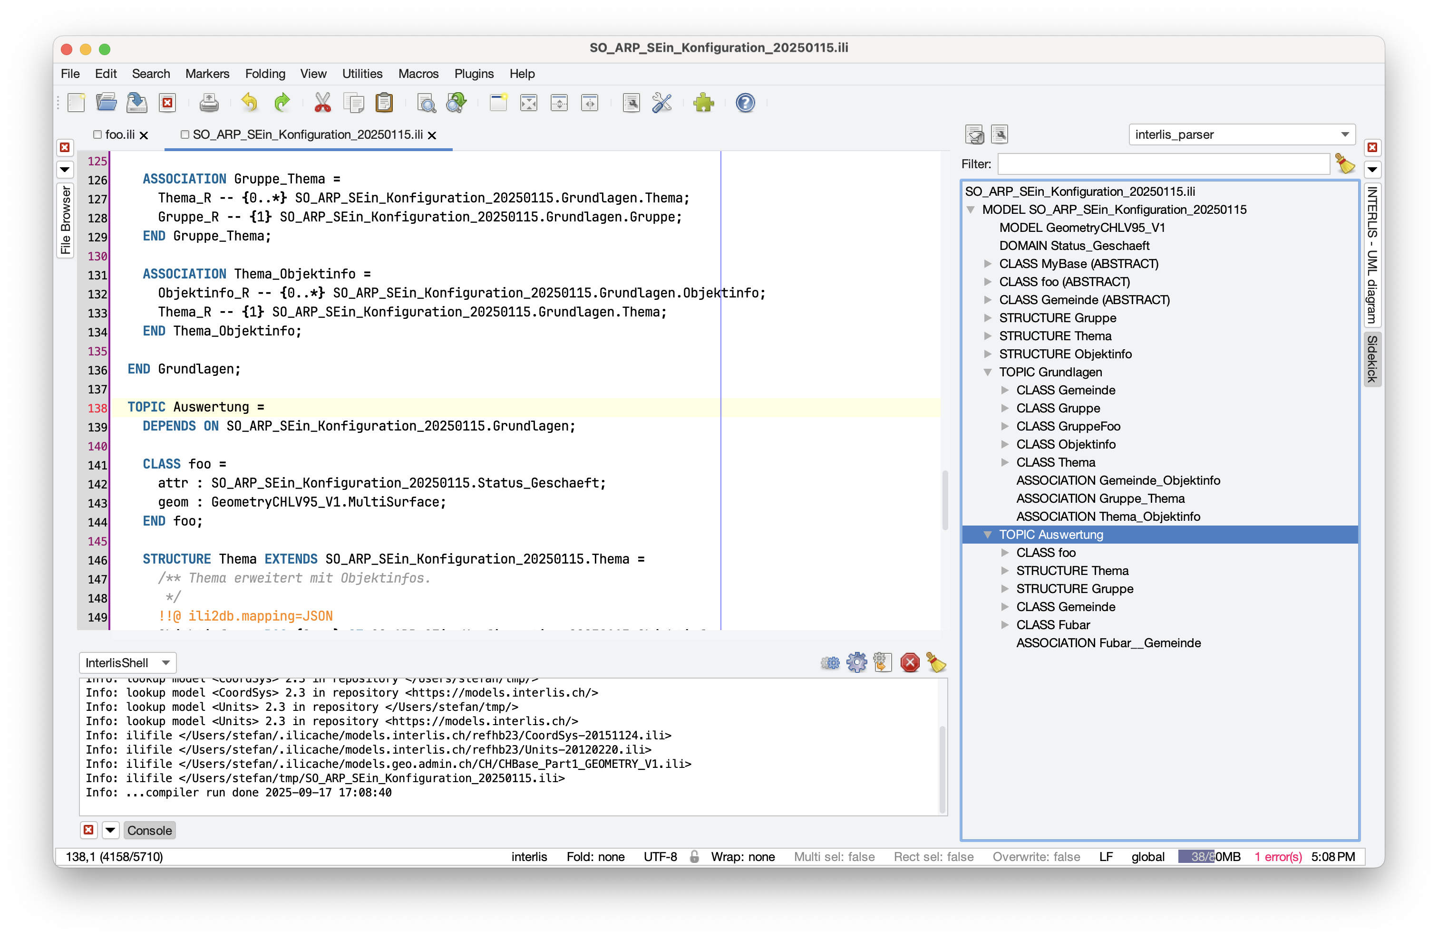Click the checkbox on SO_ARP_SEin_Konfiguration tab
This screenshot has height=938, width=1438.
tap(185, 134)
